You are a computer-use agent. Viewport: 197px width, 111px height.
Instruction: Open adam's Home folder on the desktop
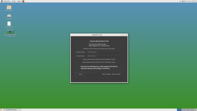9,7
